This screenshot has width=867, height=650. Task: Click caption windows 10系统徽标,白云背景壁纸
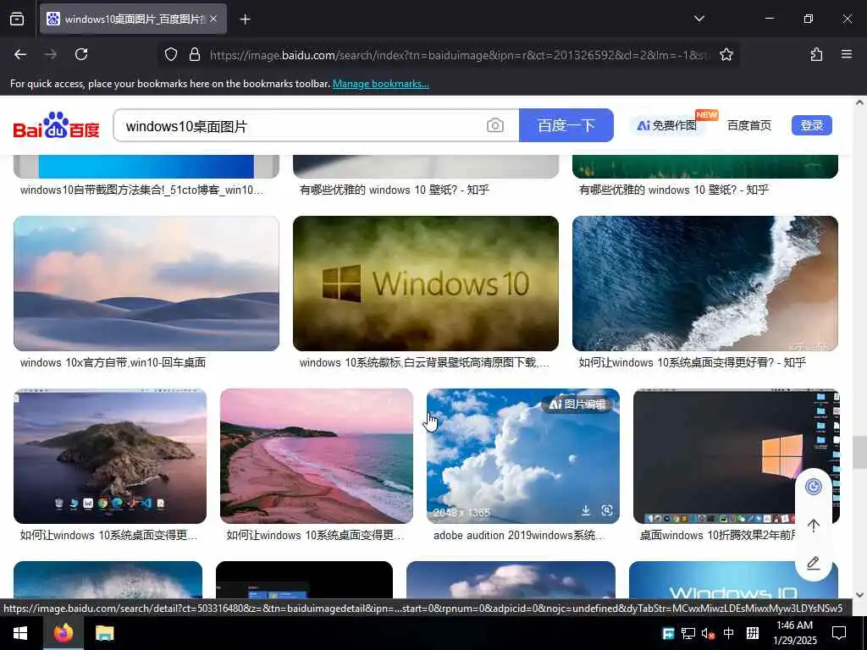coord(424,362)
